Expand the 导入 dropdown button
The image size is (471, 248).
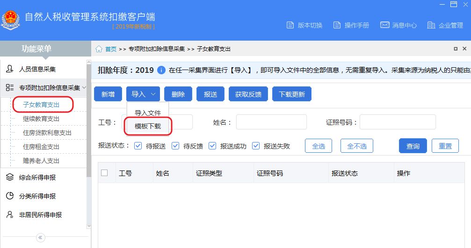(143, 94)
